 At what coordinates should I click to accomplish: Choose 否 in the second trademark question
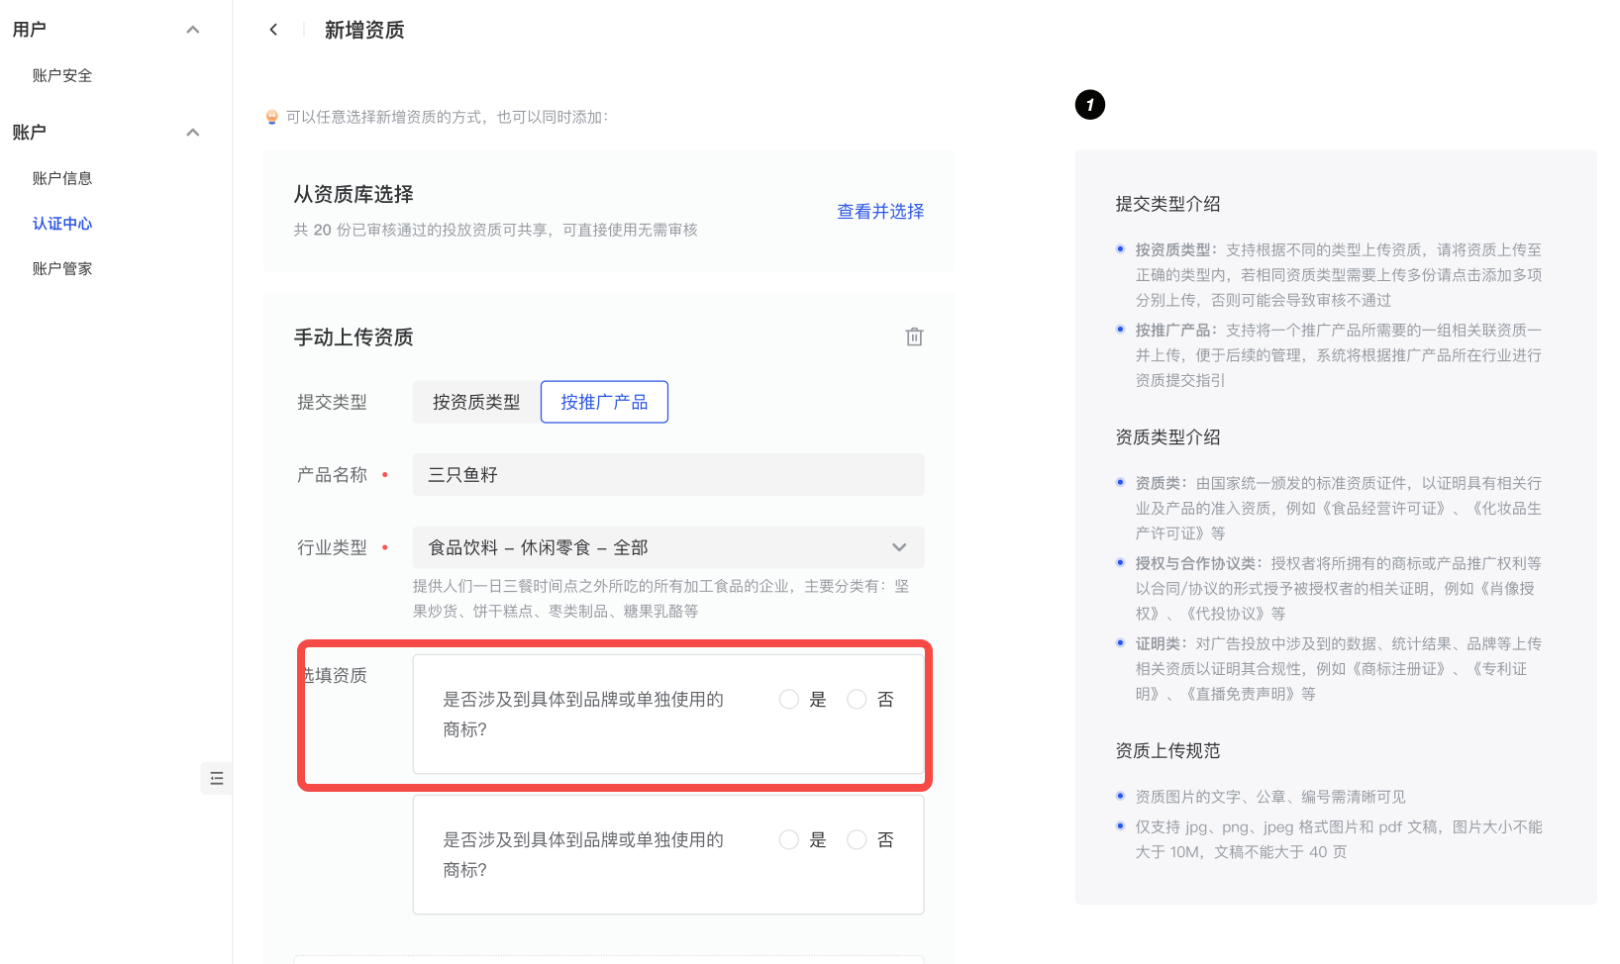[x=857, y=840]
